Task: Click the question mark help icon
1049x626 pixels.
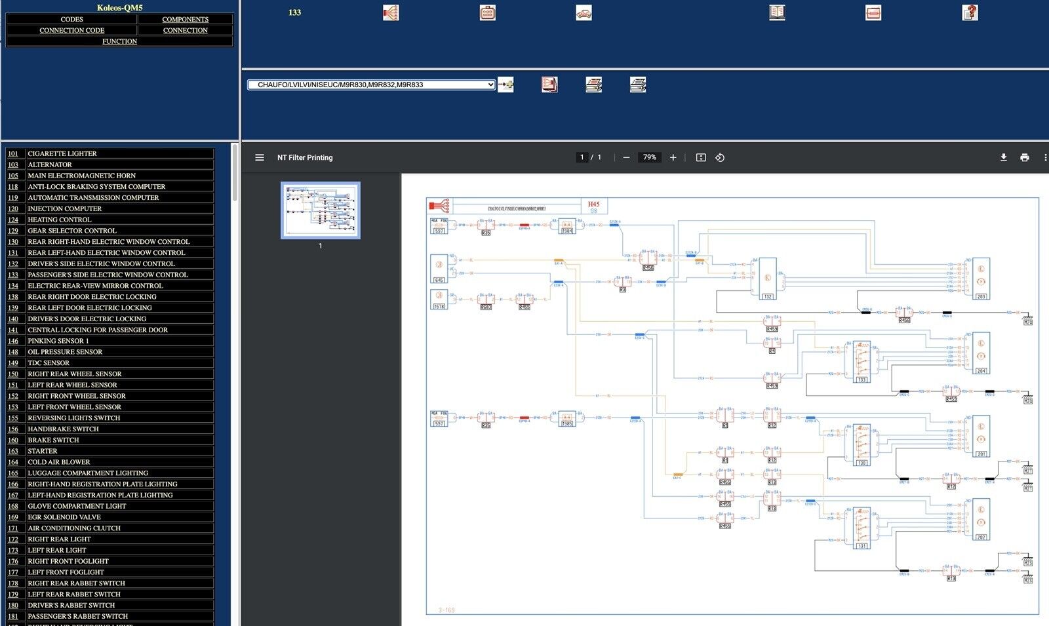Action: 970,12
